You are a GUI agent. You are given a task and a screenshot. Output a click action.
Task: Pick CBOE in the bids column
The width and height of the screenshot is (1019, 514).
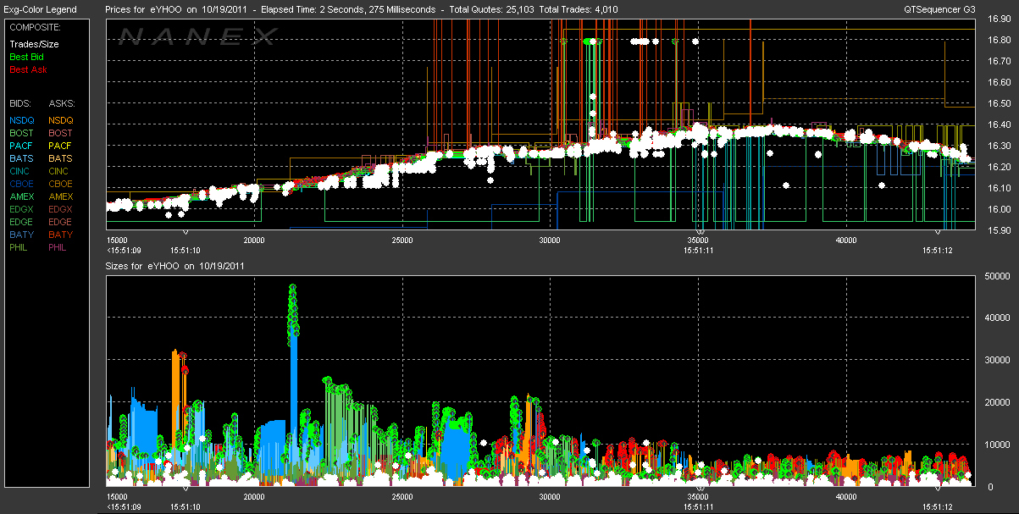[x=22, y=184]
